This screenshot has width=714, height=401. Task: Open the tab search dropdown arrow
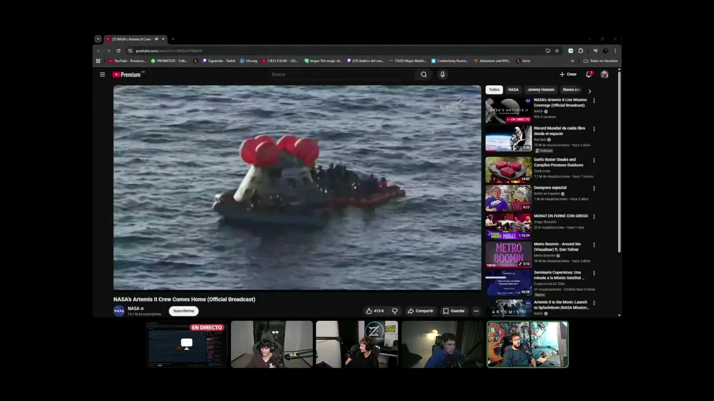click(98, 39)
